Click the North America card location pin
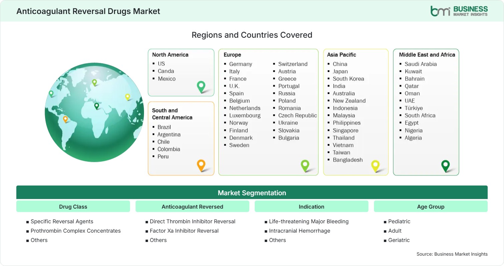 (201, 87)
